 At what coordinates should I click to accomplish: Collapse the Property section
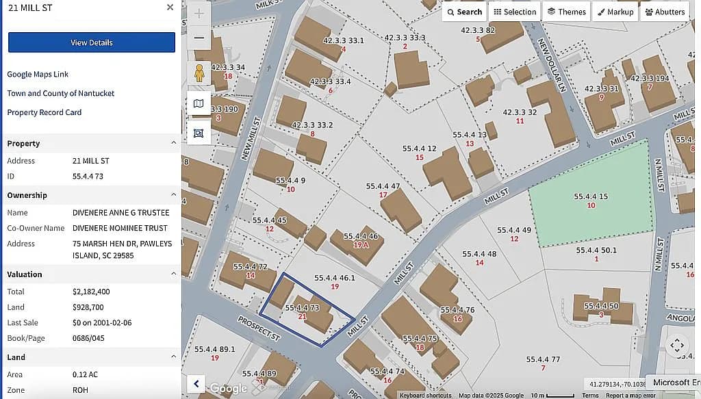coord(173,143)
